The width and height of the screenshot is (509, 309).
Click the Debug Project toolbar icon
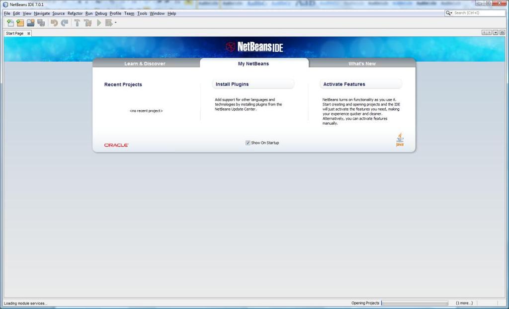click(109, 23)
